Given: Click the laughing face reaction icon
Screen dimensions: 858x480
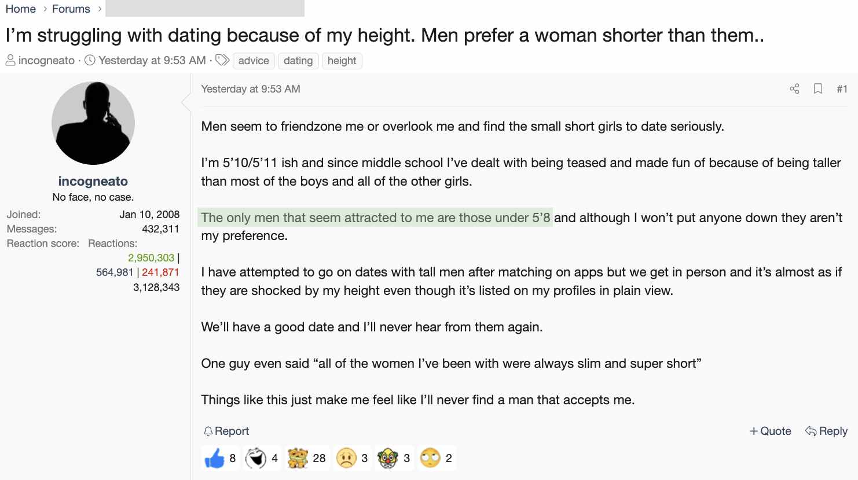Looking at the screenshot, I should [x=256, y=459].
